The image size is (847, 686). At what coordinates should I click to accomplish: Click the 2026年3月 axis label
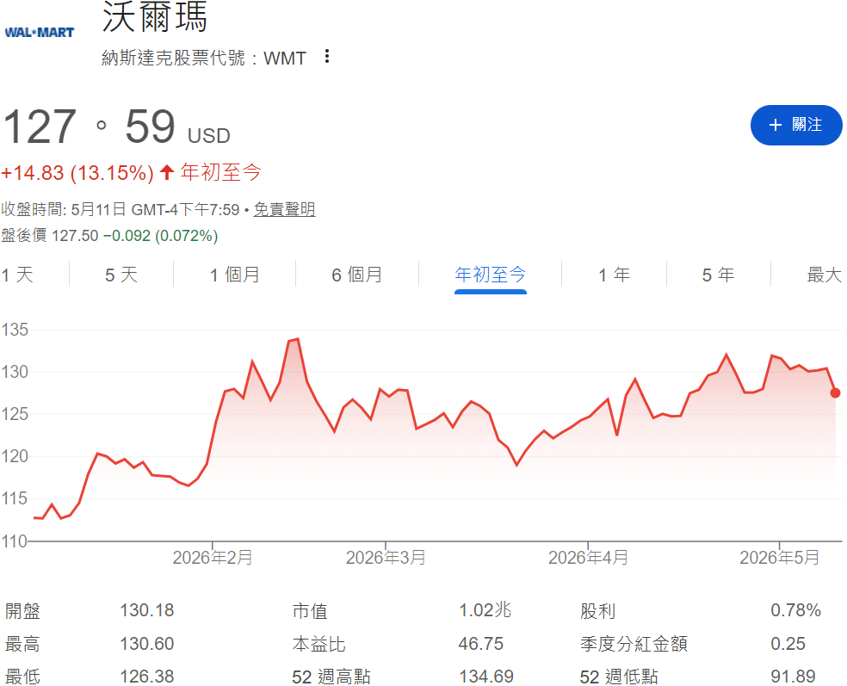pos(386,558)
